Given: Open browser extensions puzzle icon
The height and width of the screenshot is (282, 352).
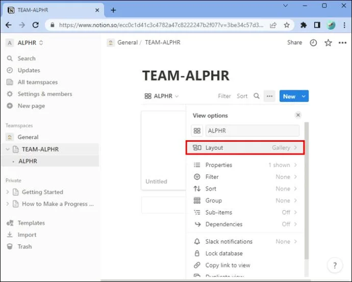Looking at the screenshot, I should [304, 25].
